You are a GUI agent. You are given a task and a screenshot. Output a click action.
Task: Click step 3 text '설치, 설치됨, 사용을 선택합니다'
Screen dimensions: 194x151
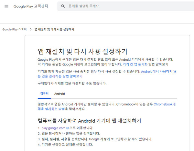[65, 139]
